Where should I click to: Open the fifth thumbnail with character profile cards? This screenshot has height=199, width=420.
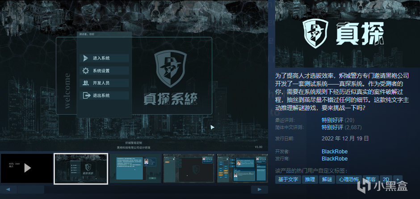pos(242,168)
